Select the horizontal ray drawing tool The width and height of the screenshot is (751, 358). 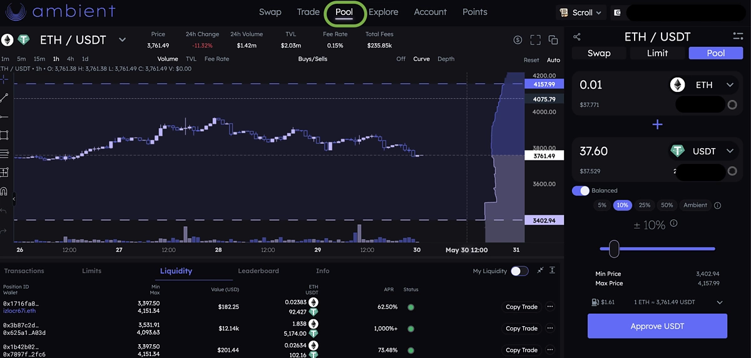pos(4,116)
